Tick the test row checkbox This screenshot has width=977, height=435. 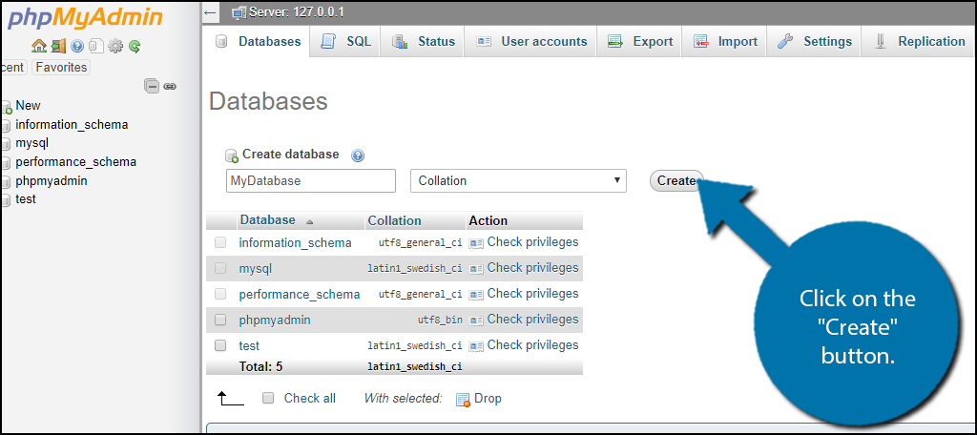click(220, 344)
